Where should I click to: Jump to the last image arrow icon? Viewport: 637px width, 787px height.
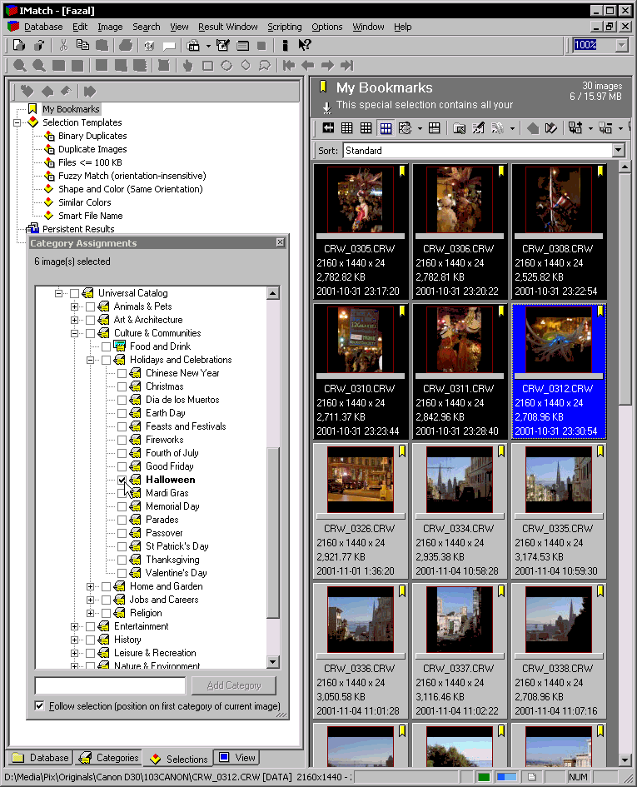click(347, 66)
